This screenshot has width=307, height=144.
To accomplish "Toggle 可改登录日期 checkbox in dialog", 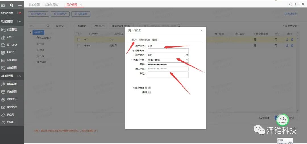I will click(150, 88).
